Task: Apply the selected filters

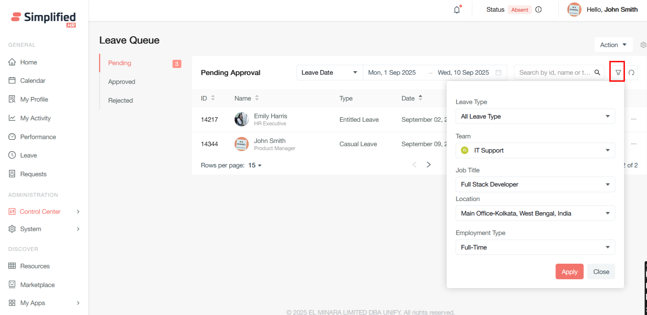Action: pyautogui.click(x=569, y=272)
